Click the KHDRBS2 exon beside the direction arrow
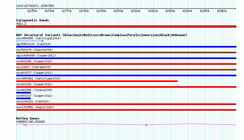244x140 pixels. (26, 125)
